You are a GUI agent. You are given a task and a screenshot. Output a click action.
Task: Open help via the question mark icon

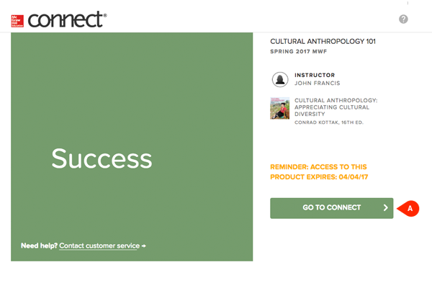click(x=403, y=19)
